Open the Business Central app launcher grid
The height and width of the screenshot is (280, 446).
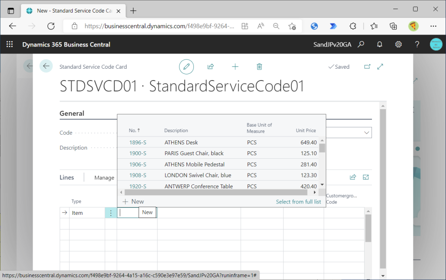click(x=10, y=44)
